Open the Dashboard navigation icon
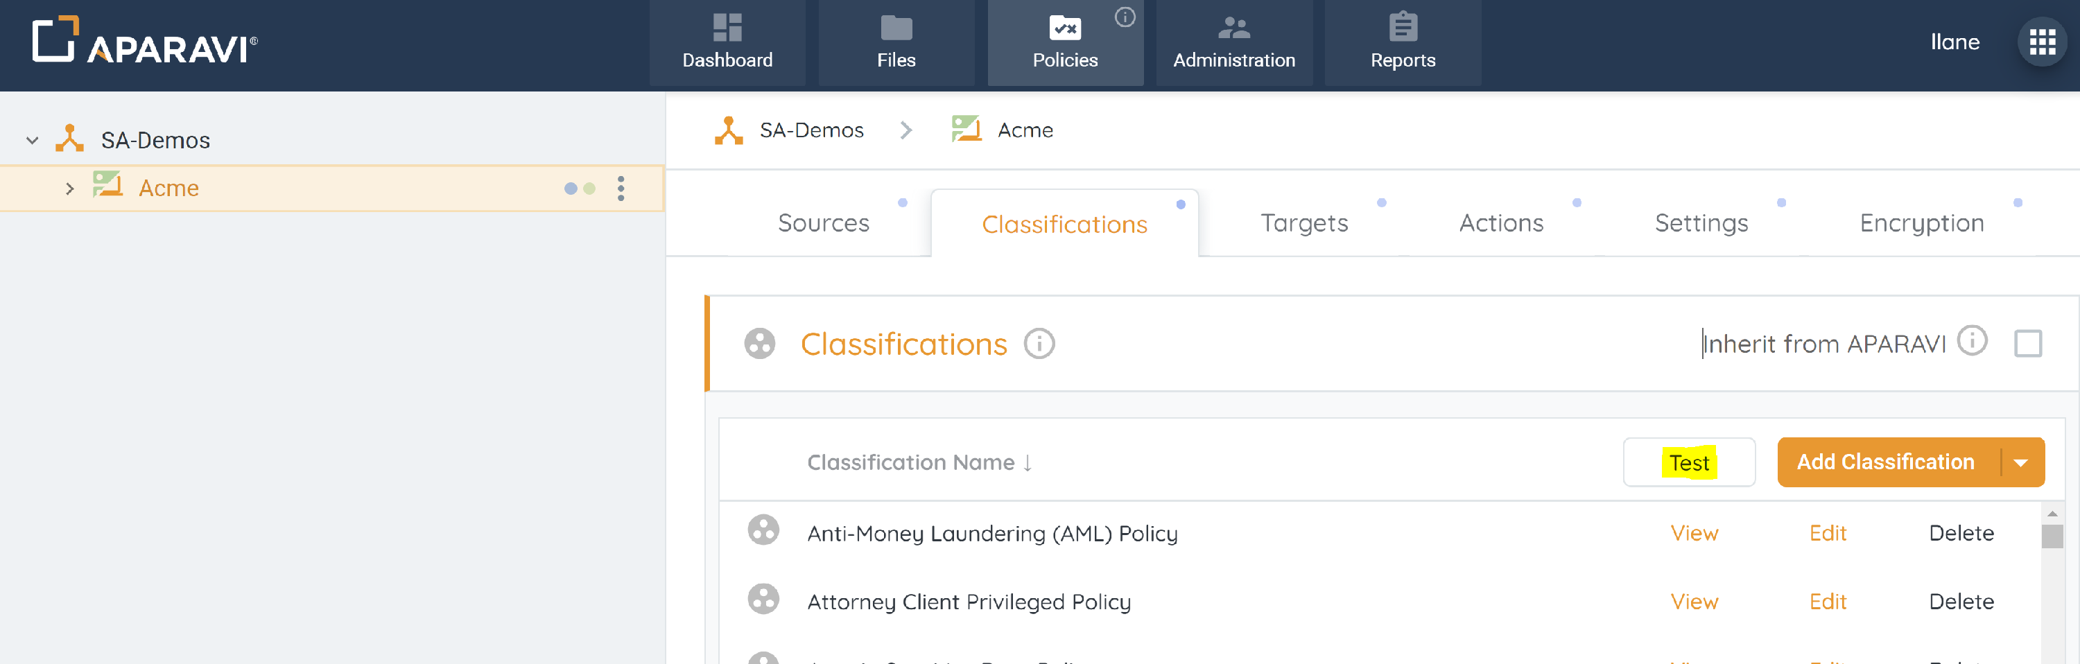The height and width of the screenshot is (664, 2080). [x=727, y=28]
